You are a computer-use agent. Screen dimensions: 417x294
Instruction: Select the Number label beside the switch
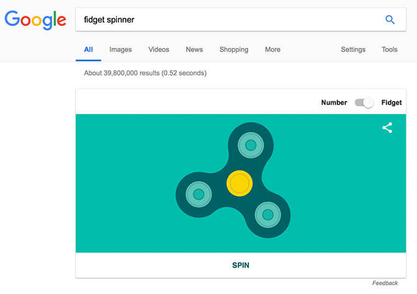pyautogui.click(x=334, y=102)
